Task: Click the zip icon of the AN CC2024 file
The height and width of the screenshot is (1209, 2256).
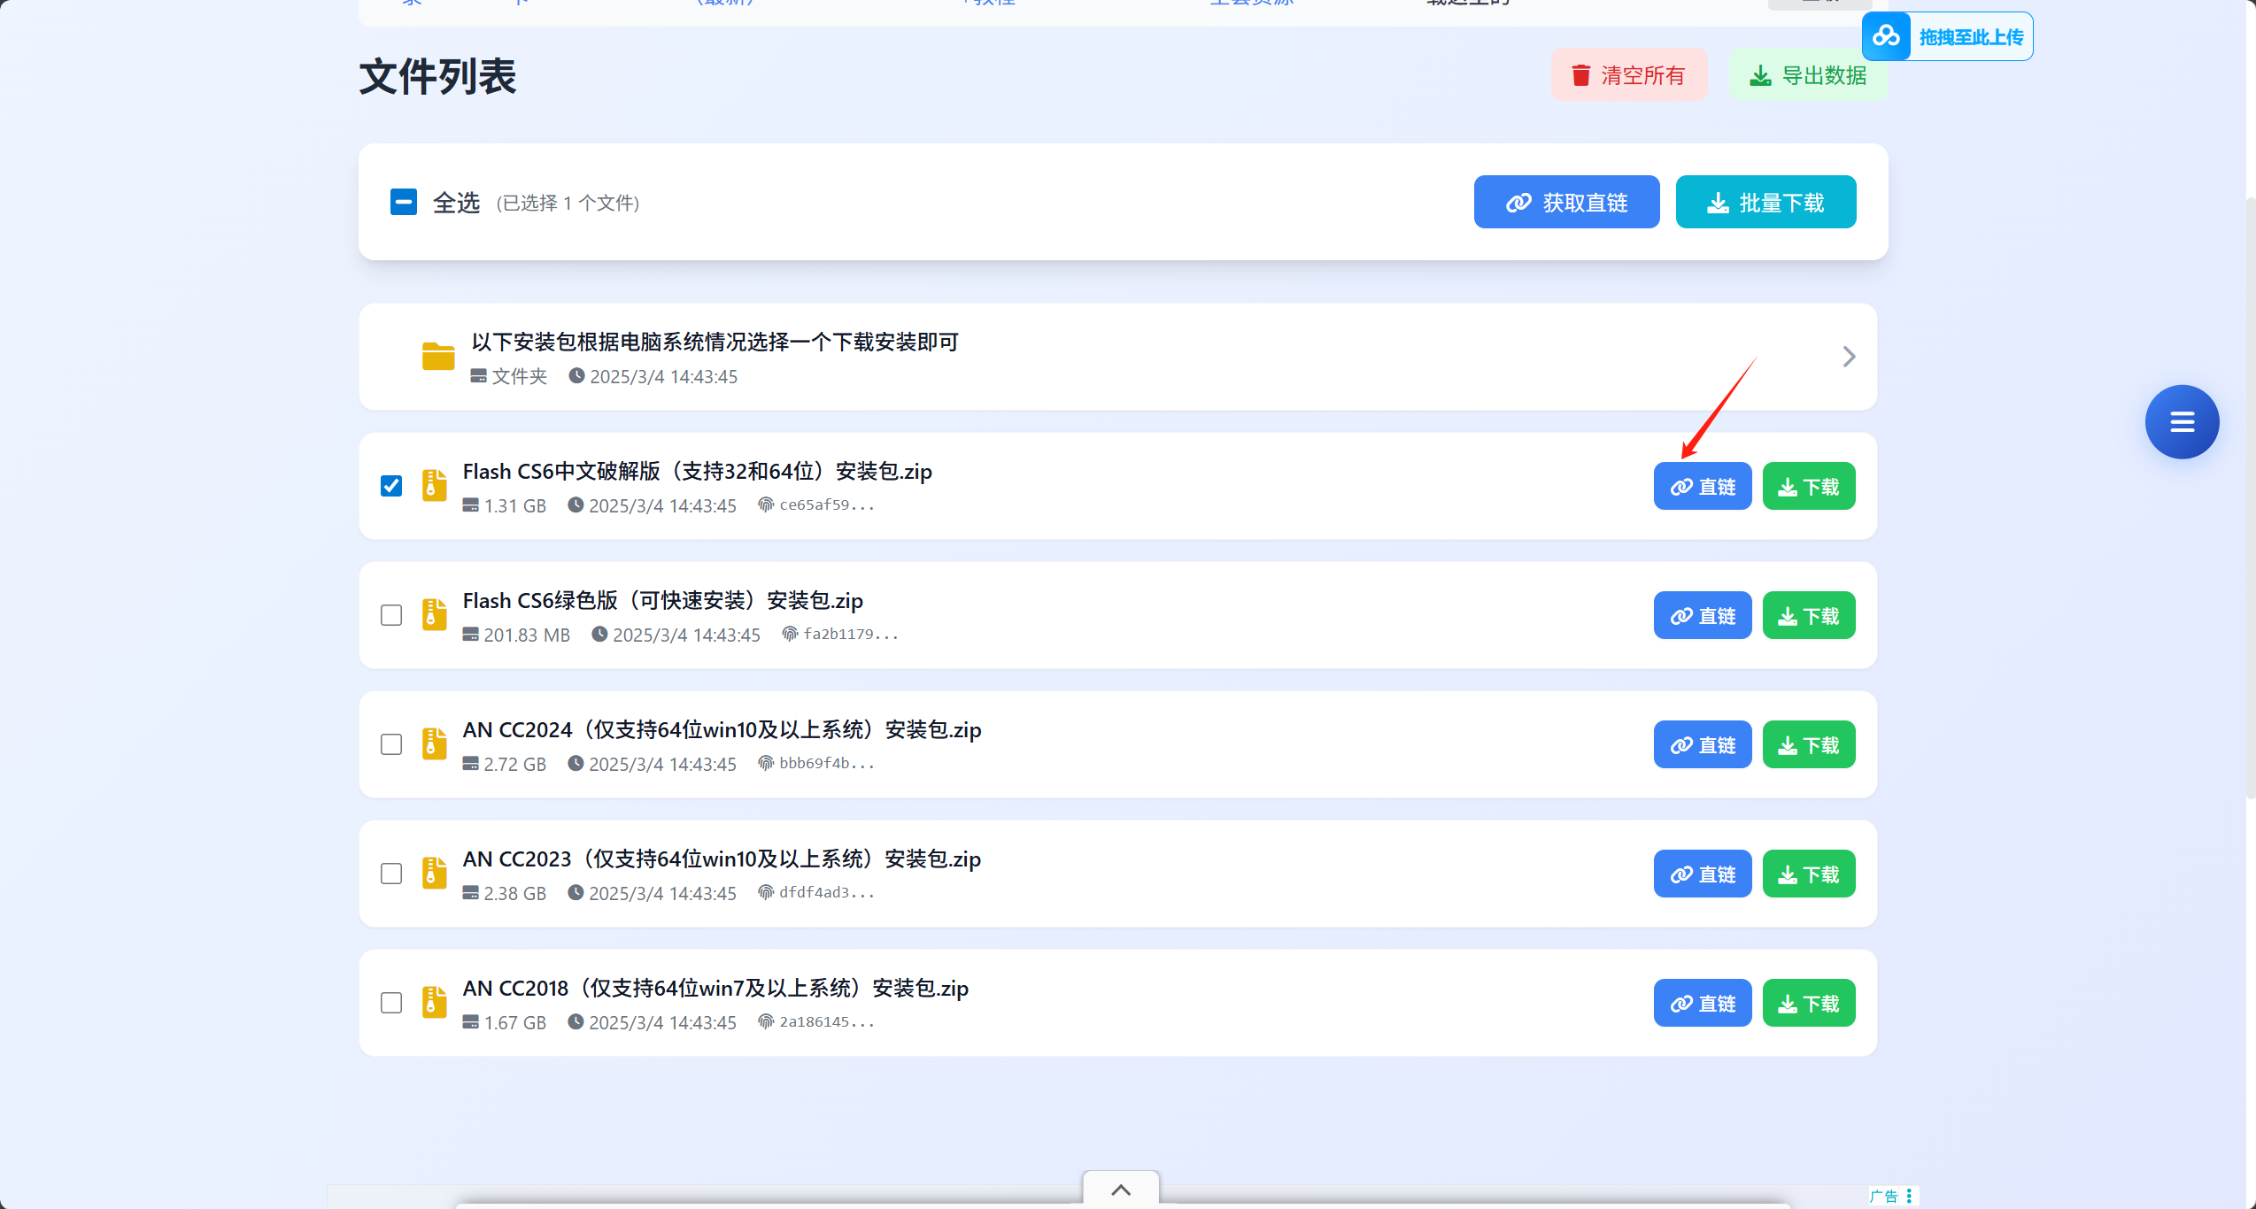Action: [x=434, y=743]
